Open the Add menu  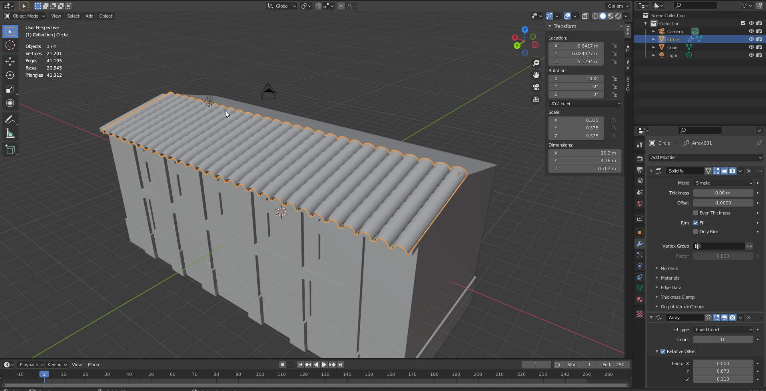pos(90,16)
